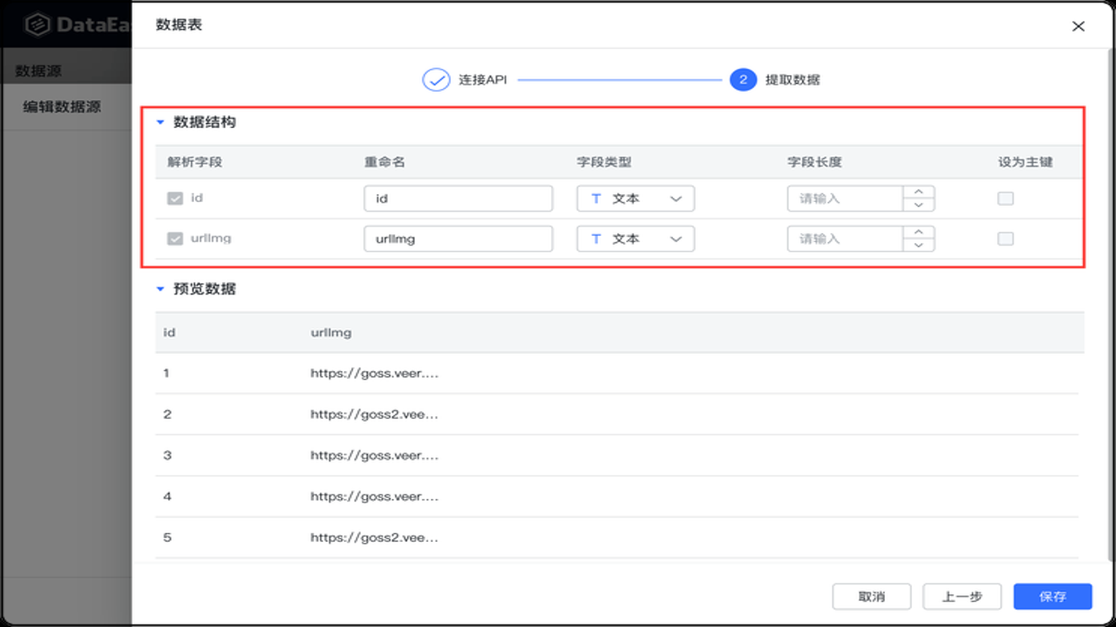Click the 设为主键 column header
Screen dimensions: 1116x627
(x=1026, y=162)
